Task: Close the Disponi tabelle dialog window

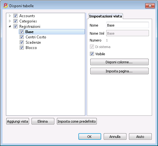Action: (x=150, y=6)
